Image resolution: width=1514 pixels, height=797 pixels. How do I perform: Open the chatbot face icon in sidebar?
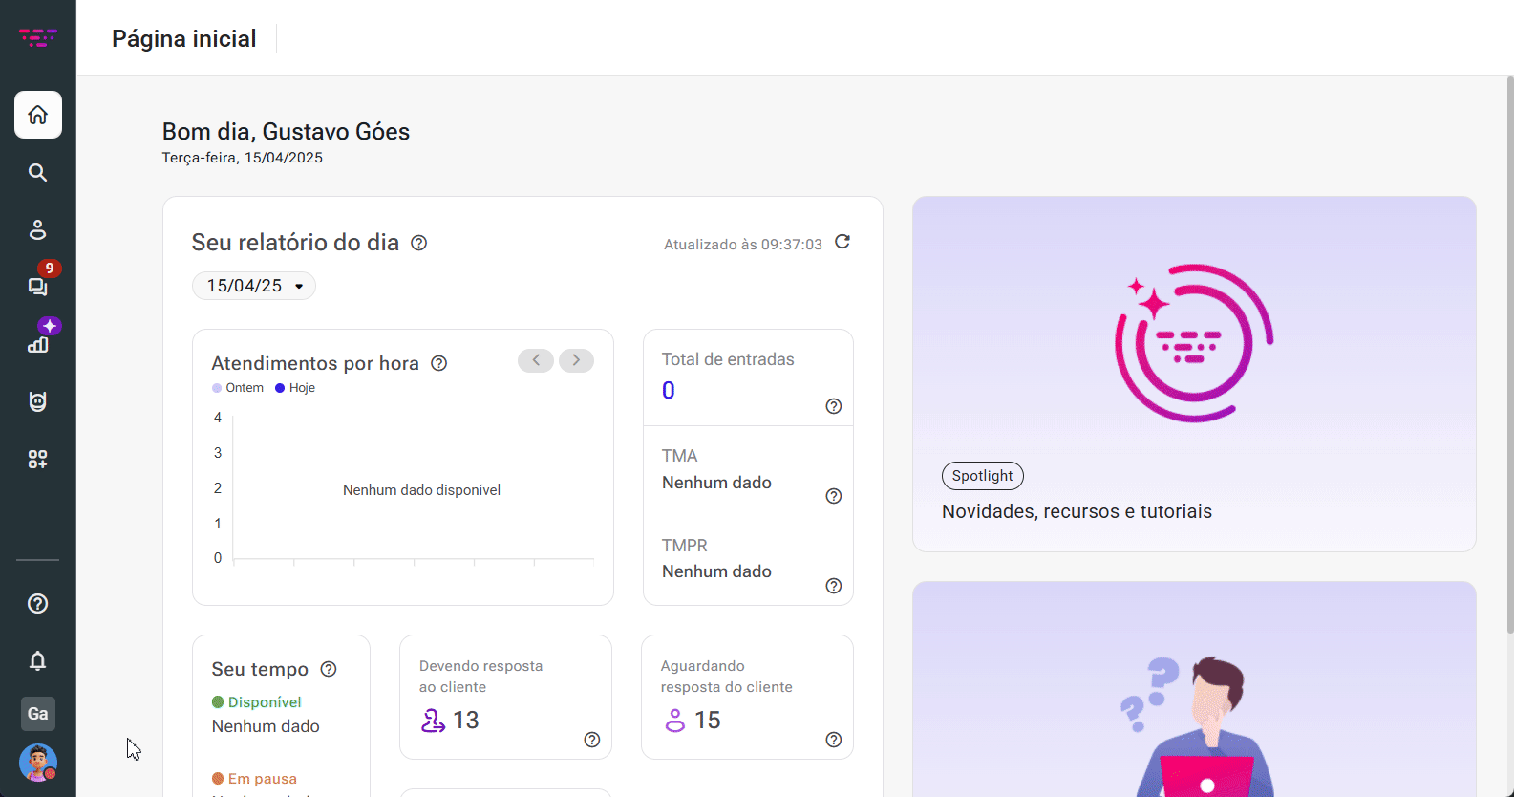pos(38,401)
